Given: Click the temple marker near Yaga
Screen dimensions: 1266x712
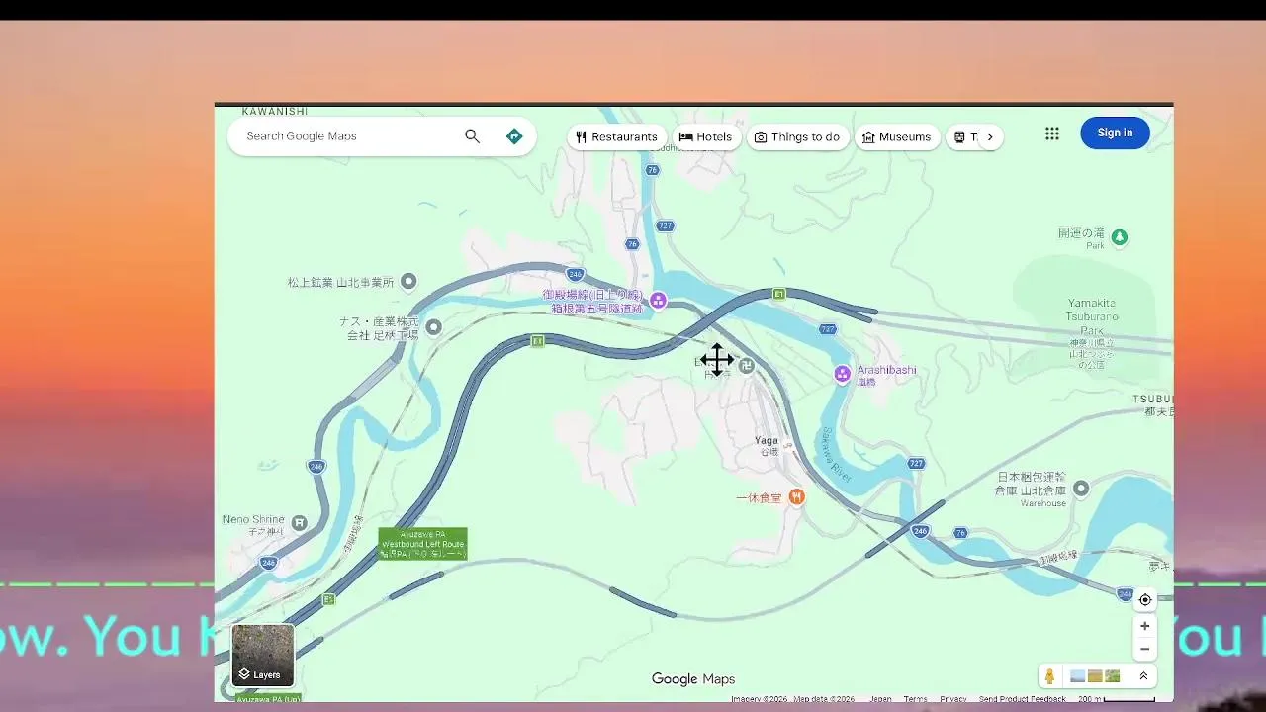Looking at the screenshot, I should [x=747, y=366].
